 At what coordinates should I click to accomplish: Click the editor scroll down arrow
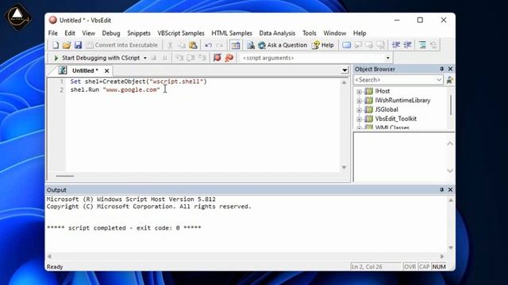[344, 167]
